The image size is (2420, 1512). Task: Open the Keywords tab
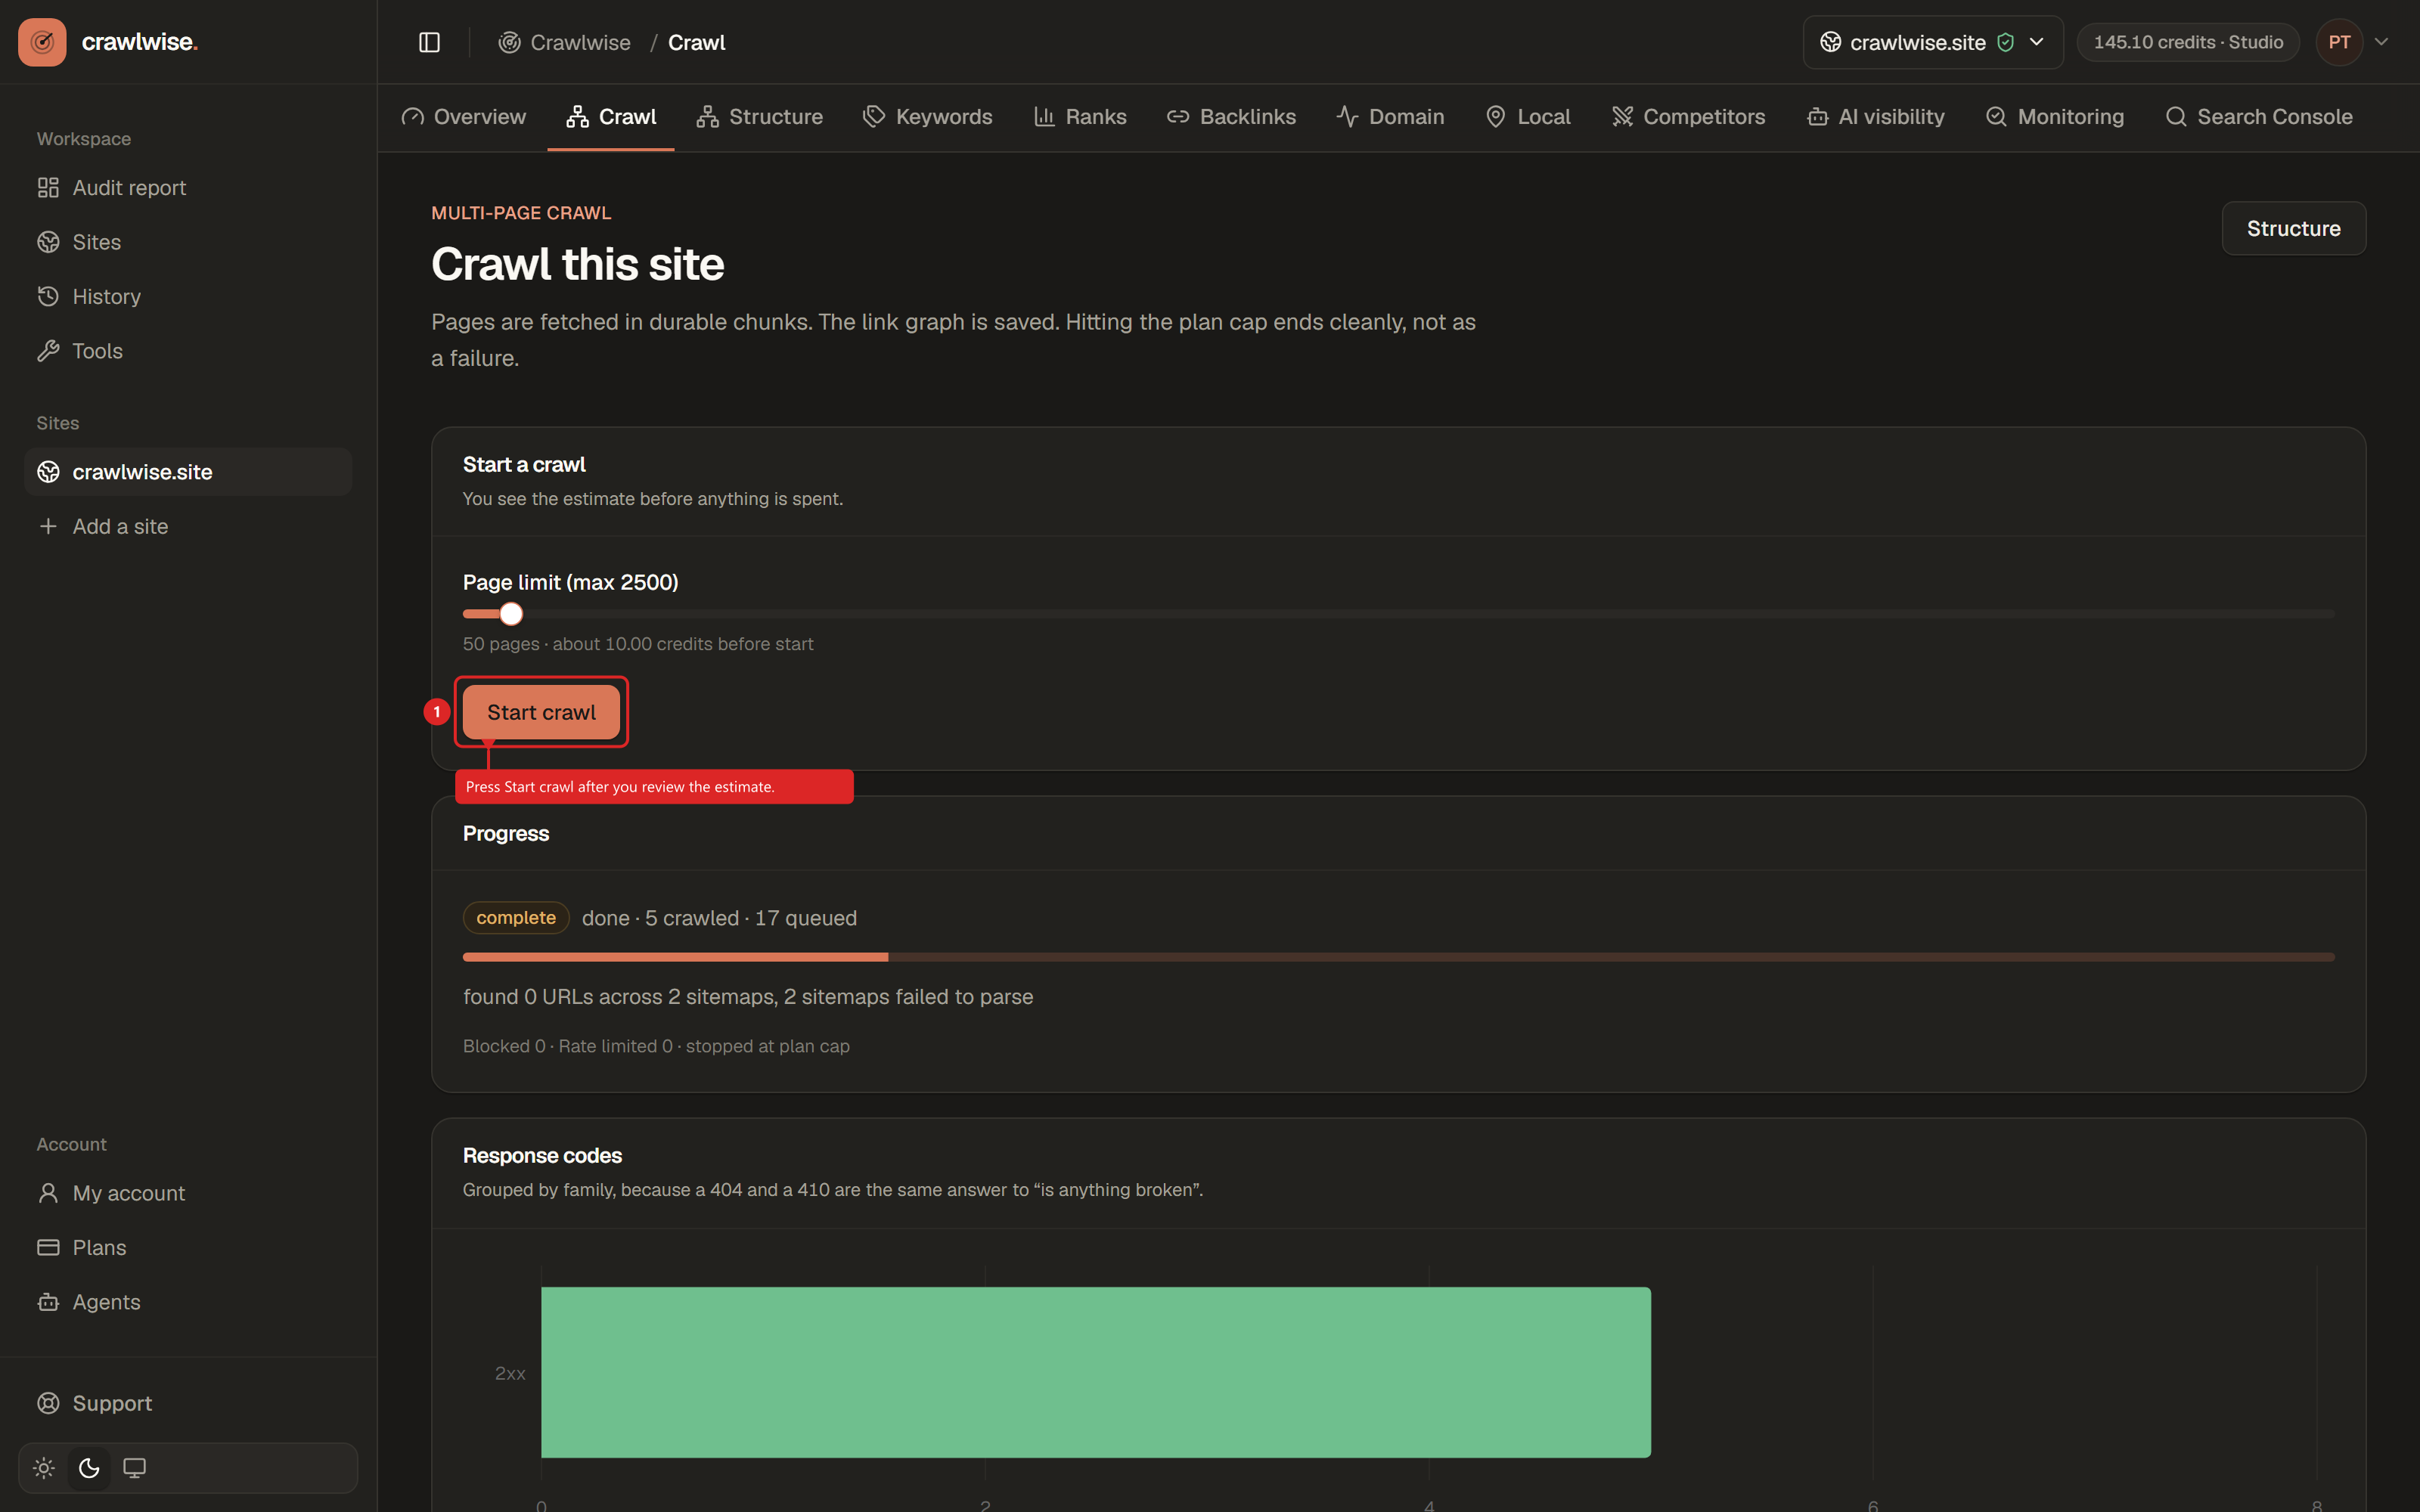coord(928,117)
